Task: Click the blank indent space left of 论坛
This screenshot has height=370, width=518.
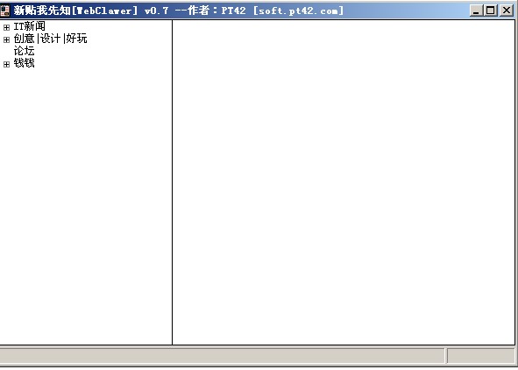Action: click(7, 51)
